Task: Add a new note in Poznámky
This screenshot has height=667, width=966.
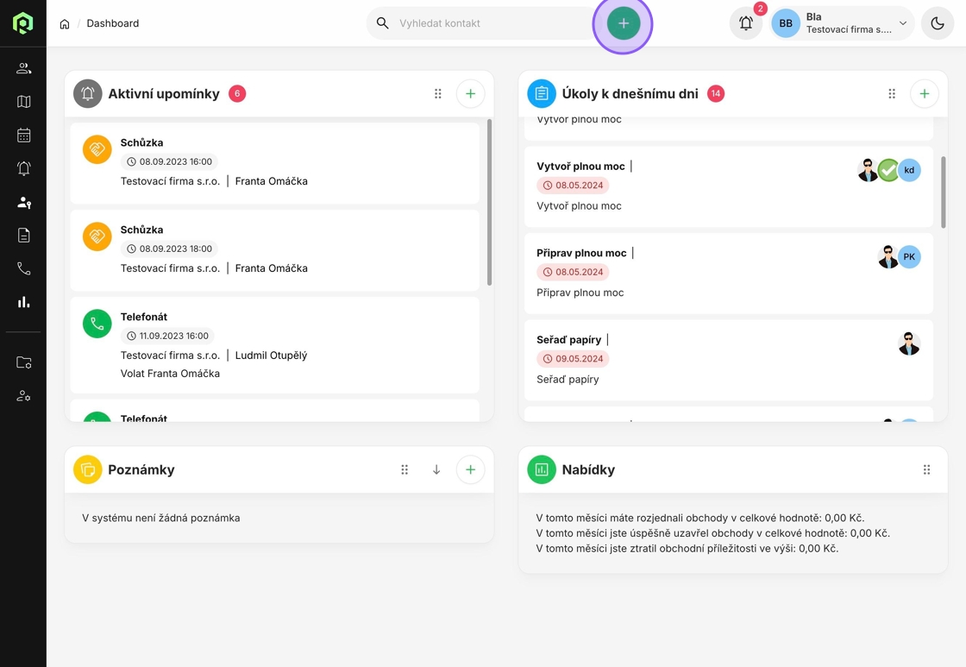Action: click(470, 469)
